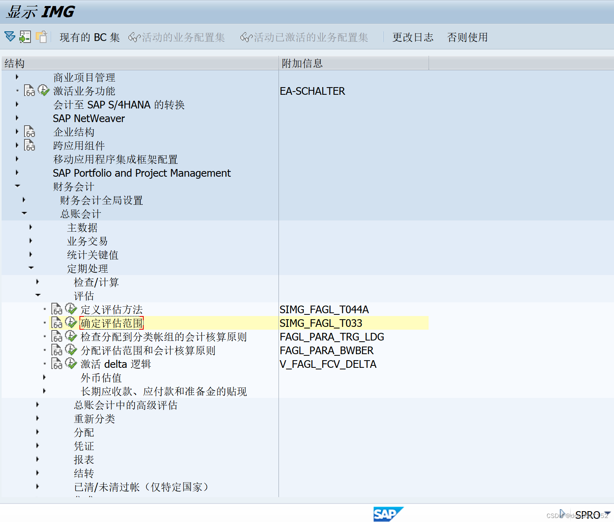
Task: Expand the 统计关键值 node
Action: [30, 254]
